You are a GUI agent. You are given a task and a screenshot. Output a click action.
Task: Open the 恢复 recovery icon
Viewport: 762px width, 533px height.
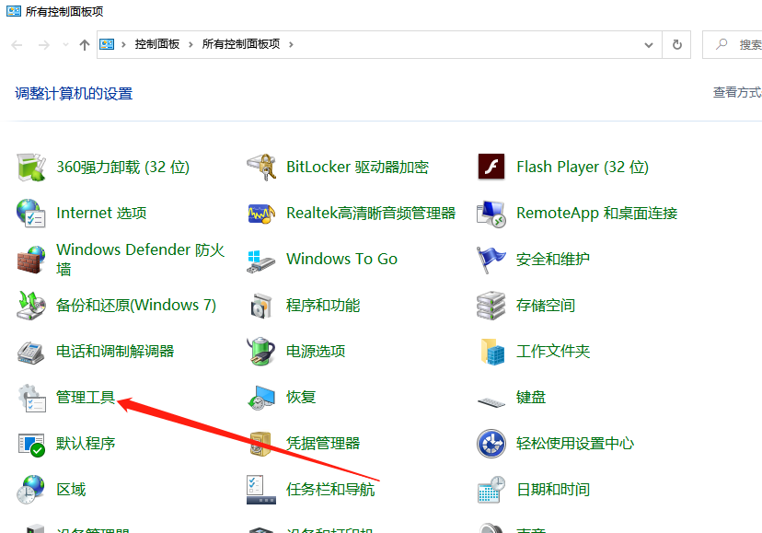point(261,398)
